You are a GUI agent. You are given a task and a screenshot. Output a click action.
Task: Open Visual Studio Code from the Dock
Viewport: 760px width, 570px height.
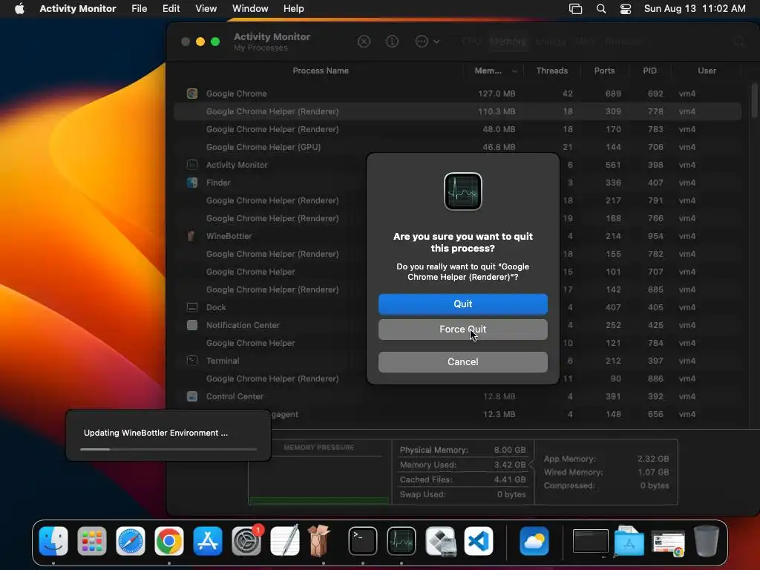click(x=479, y=541)
